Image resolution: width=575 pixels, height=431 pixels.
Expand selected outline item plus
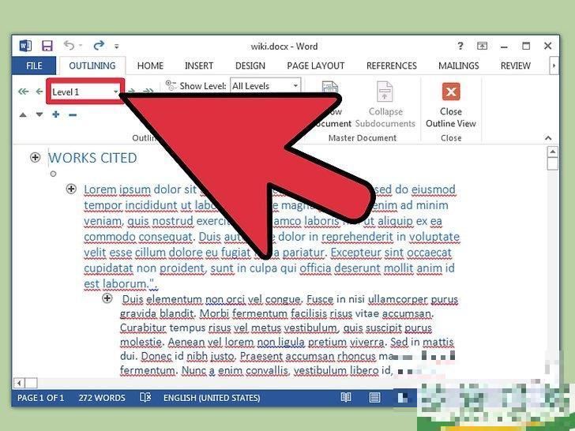56,114
